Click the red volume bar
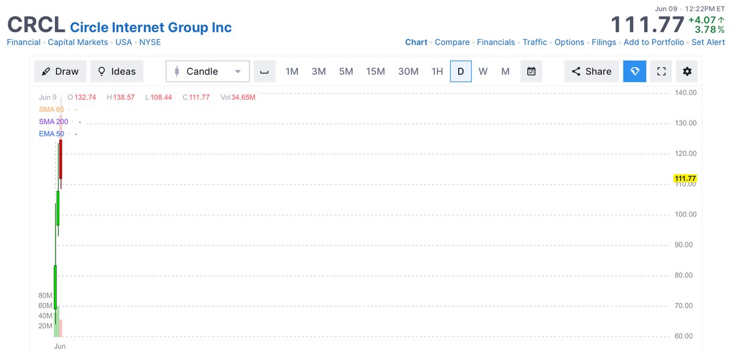Screen dimensions: 732x353 click(60, 328)
